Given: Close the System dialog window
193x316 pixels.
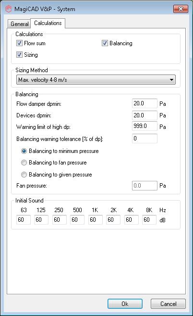Looking at the screenshot, I should pos(181,9).
